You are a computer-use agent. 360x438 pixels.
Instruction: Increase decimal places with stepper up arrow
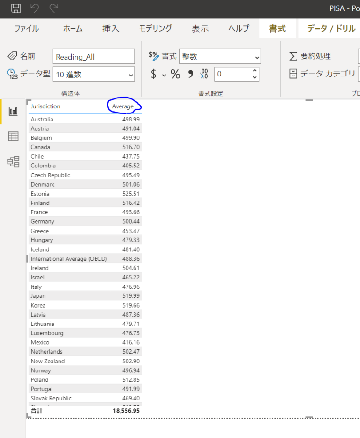pyautogui.click(x=255, y=71)
